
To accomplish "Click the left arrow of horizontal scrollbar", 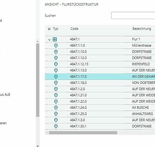I will 47,133.
